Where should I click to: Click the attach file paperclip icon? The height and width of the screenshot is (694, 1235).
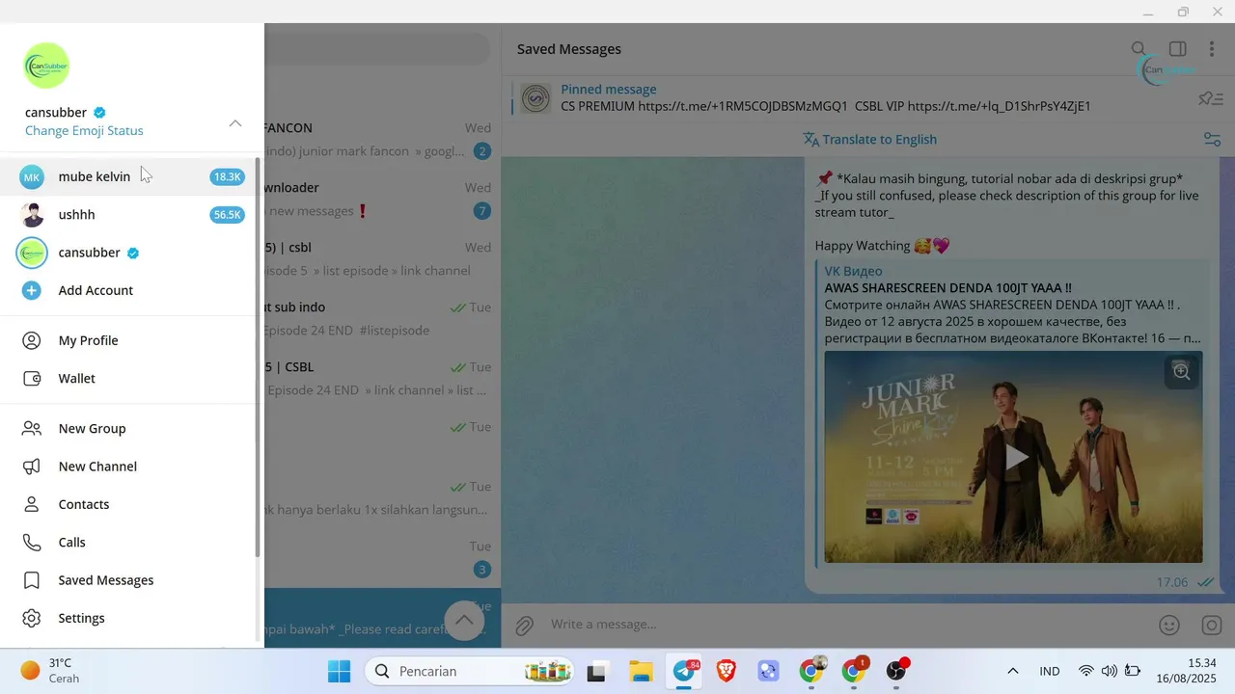coord(524,625)
